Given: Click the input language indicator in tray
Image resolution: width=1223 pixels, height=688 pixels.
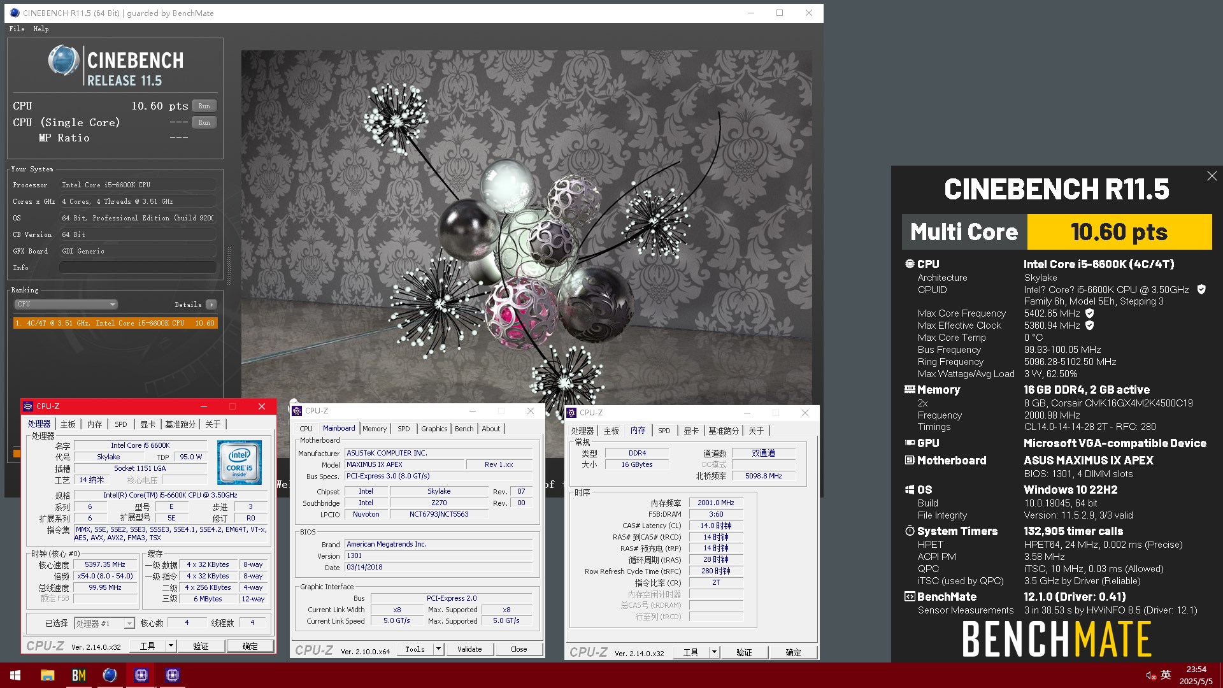Looking at the screenshot, I should (x=1166, y=675).
